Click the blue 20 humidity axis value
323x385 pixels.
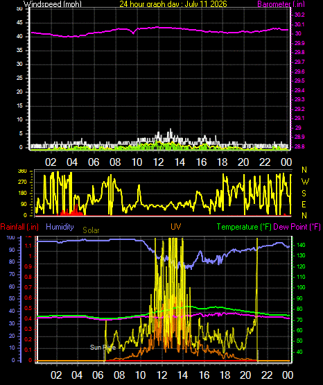[x=12, y=336]
